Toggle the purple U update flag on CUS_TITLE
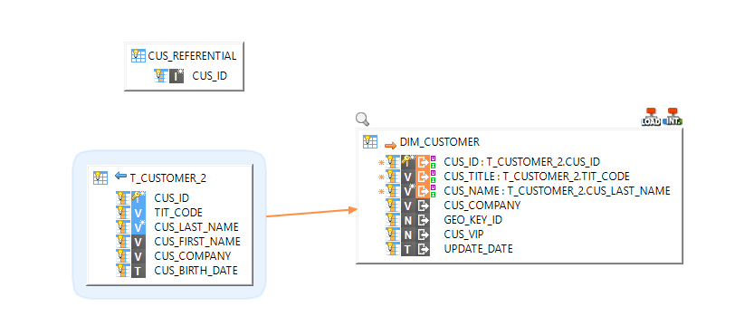 433,173
